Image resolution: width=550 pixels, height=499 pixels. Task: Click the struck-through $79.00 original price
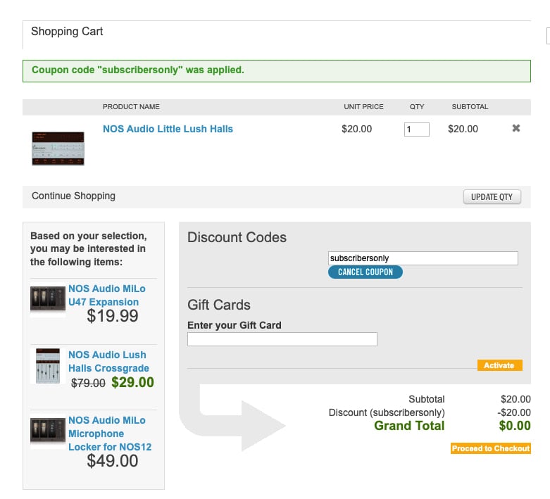coord(88,383)
